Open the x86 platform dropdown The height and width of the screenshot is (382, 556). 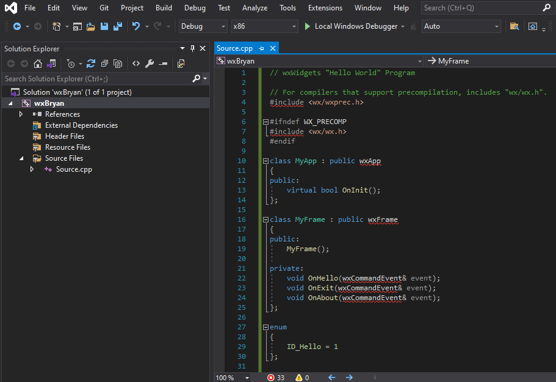point(264,26)
